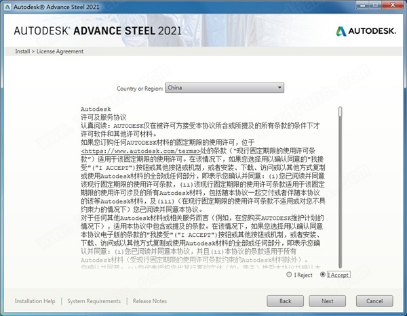Image resolution: width=407 pixels, height=316 pixels.
Task: Click the License Agreement breadcrumb text
Action: (x=60, y=51)
